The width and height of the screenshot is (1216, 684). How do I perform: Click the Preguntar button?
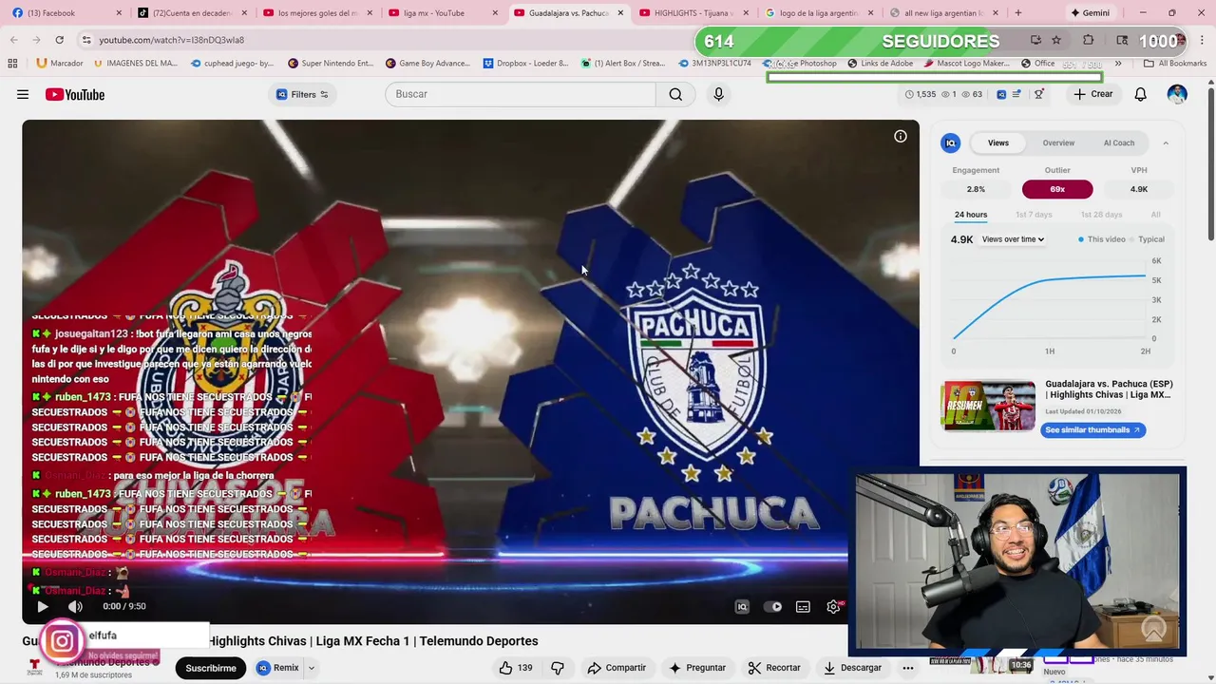(697, 668)
